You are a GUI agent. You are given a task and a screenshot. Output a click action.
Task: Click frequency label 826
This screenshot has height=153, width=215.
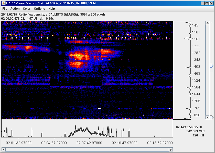197,115
